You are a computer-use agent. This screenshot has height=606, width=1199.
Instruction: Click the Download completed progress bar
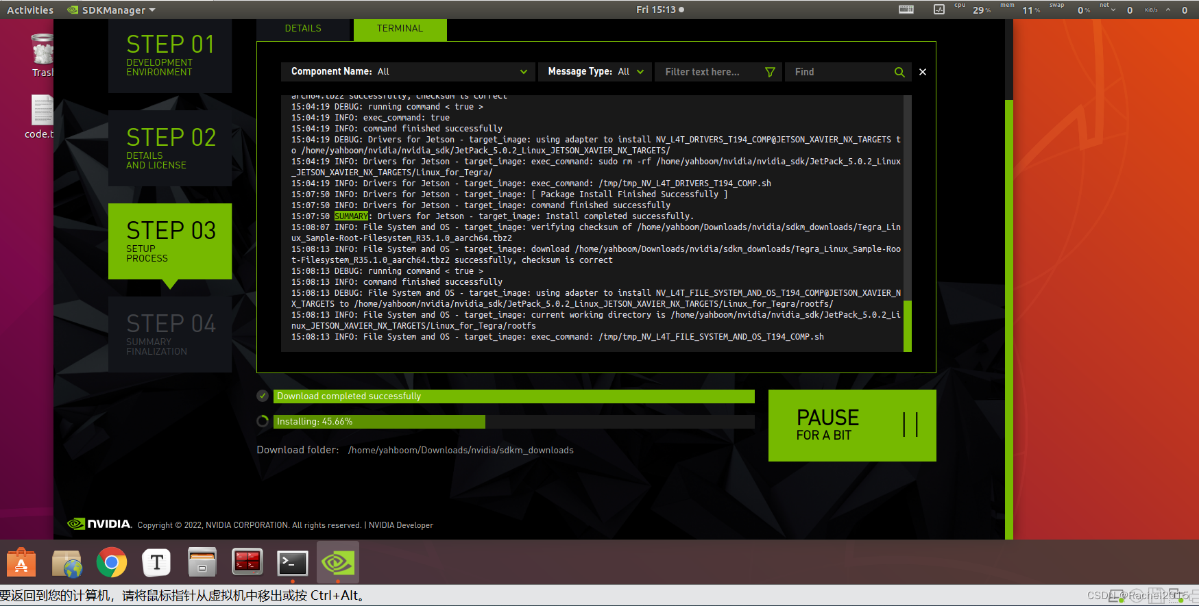[514, 396]
